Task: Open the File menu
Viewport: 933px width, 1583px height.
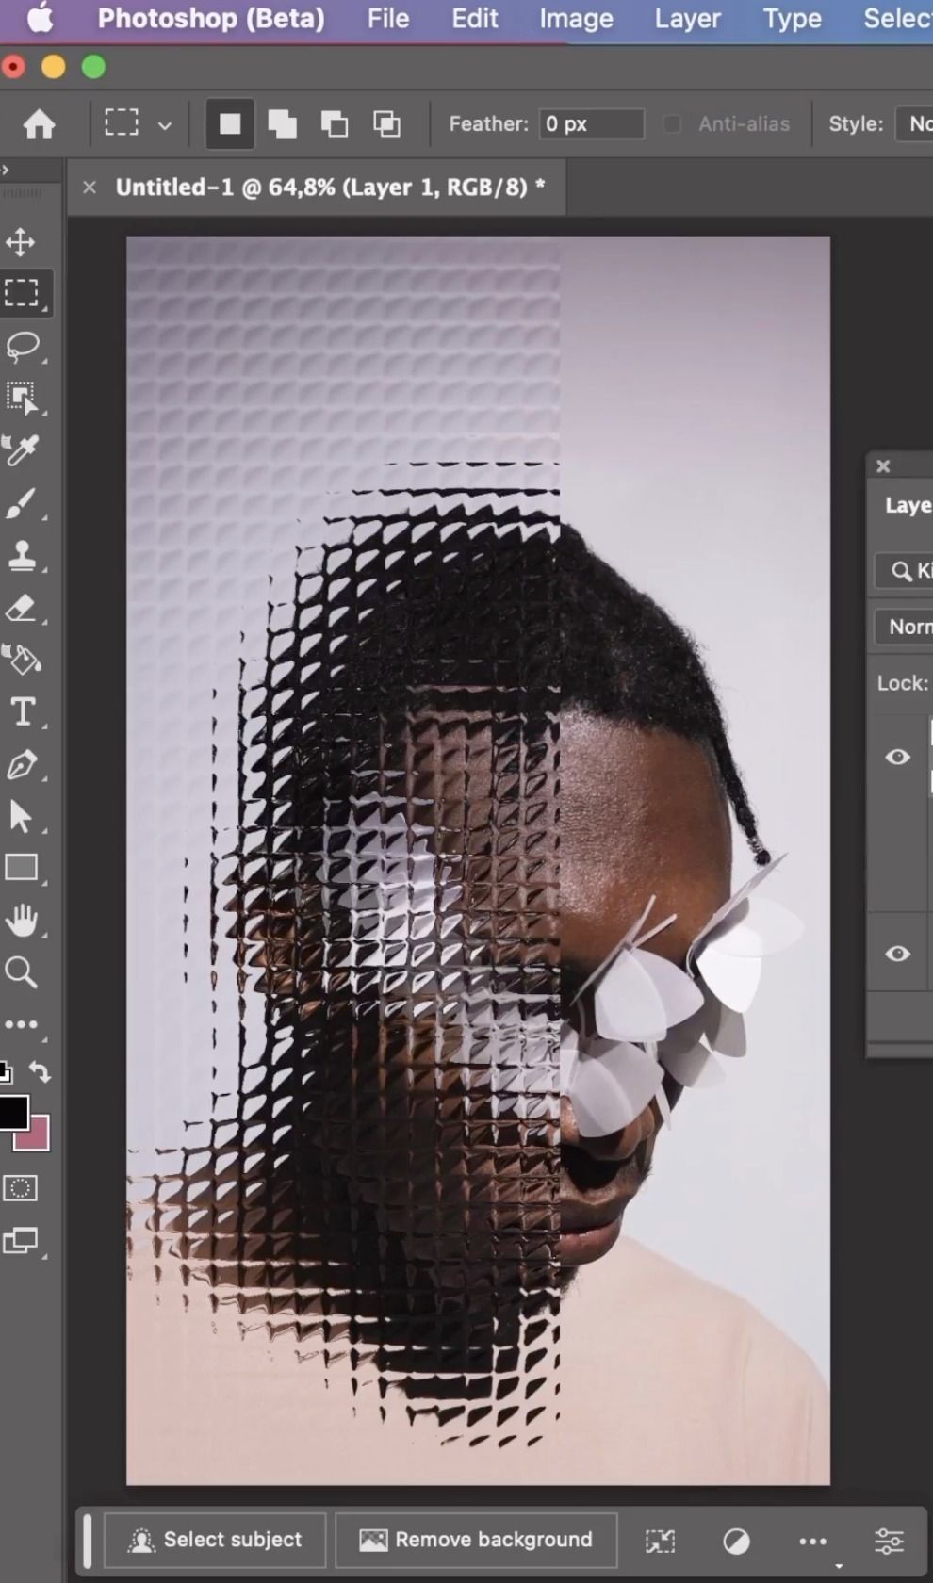Action: pos(388,19)
